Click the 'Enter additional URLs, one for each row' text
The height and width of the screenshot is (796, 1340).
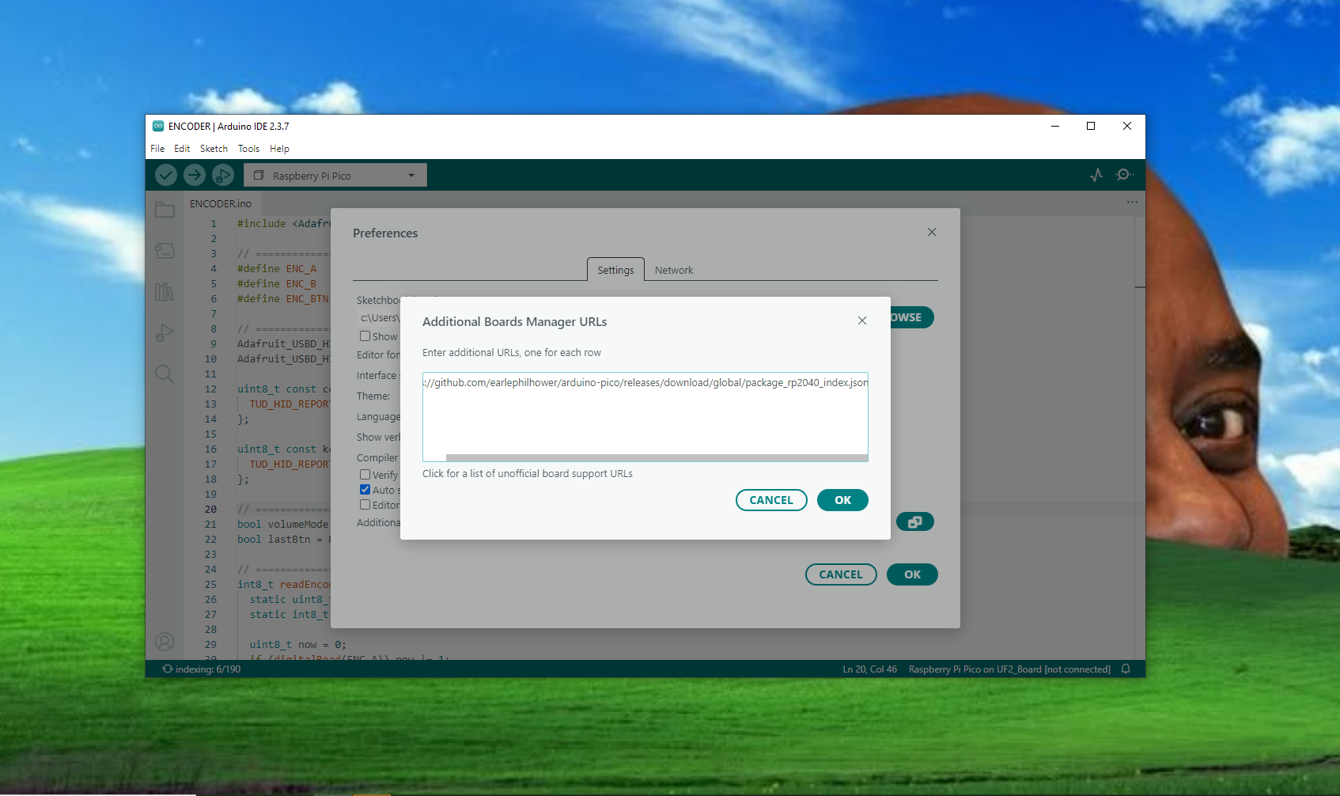pyautogui.click(x=512, y=353)
